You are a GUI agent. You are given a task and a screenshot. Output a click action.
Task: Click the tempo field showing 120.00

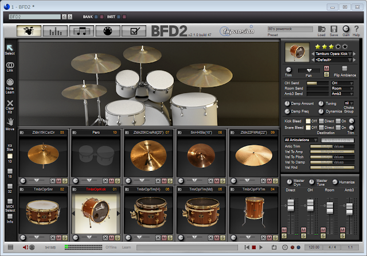[x=314, y=247]
